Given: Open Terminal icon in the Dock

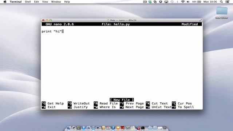Looking at the screenshot, I should (143, 128).
